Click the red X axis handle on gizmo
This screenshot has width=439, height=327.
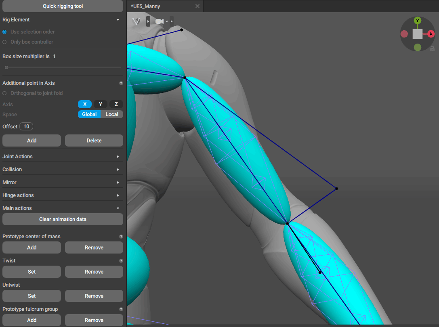click(x=431, y=34)
